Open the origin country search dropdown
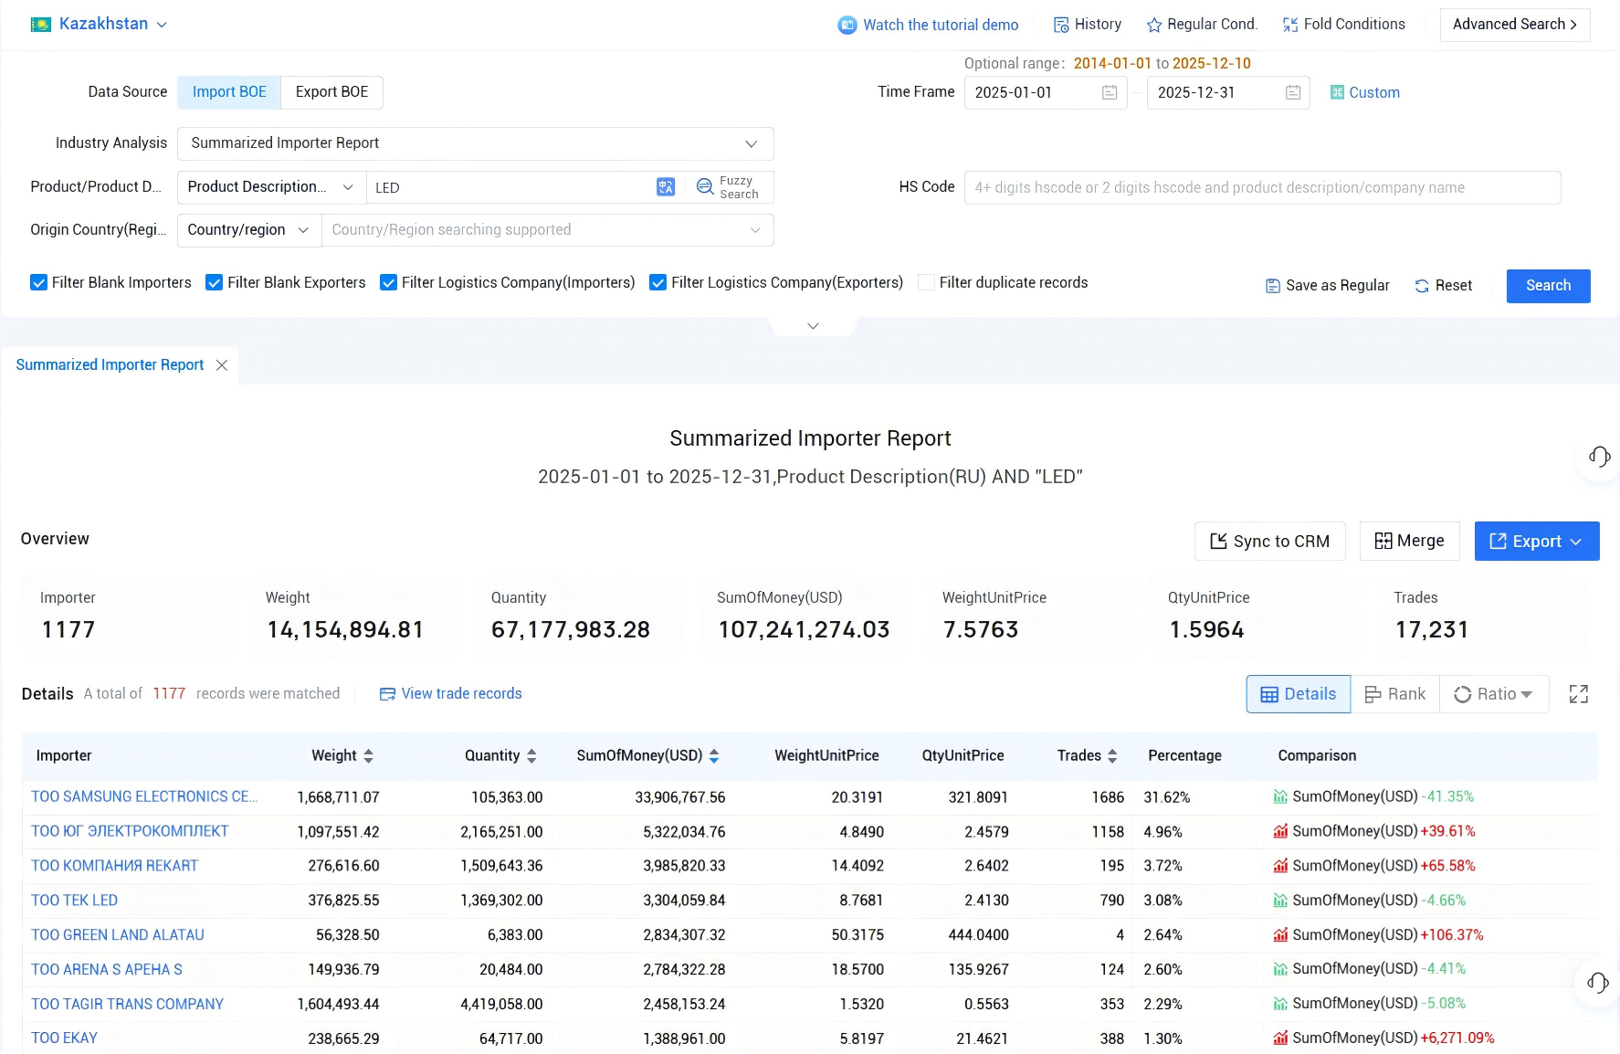 point(548,230)
